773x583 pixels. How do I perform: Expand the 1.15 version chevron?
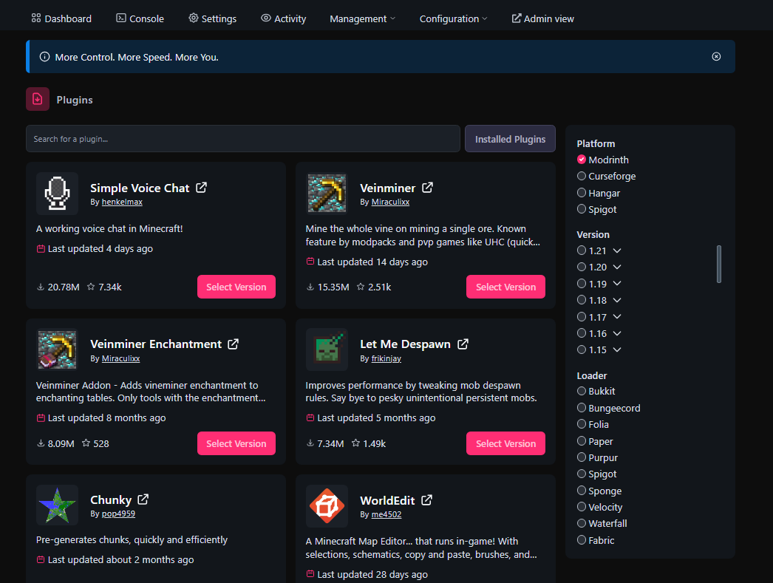pos(617,350)
